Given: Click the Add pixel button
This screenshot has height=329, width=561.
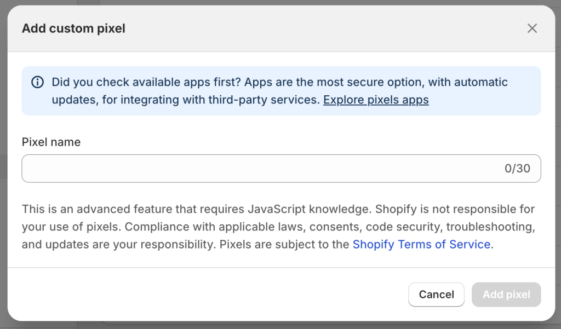Looking at the screenshot, I should (506, 295).
